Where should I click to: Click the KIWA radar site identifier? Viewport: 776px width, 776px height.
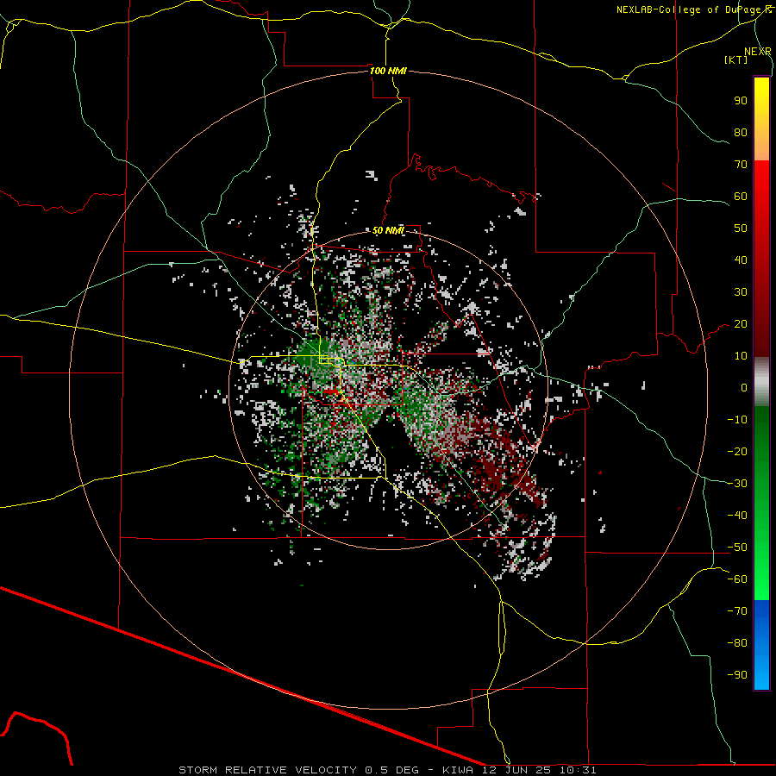(x=458, y=770)
